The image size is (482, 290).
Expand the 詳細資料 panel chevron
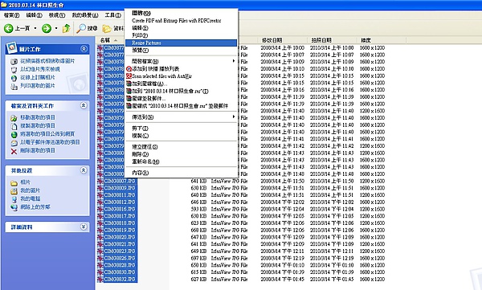pos(84,227)
